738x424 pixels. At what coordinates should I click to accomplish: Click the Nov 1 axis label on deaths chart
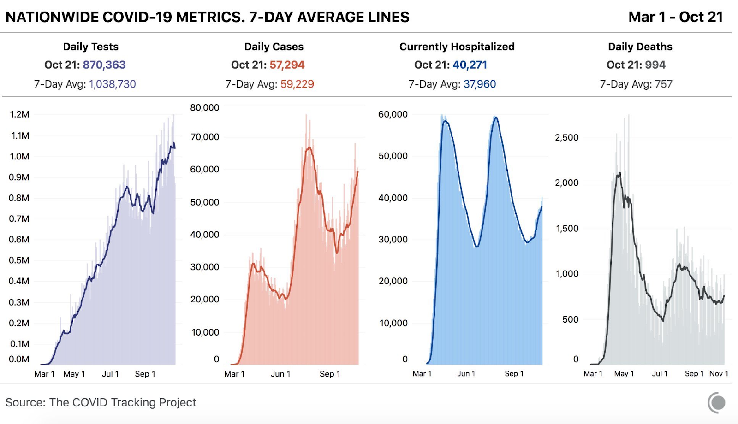[x=719, y=373]
